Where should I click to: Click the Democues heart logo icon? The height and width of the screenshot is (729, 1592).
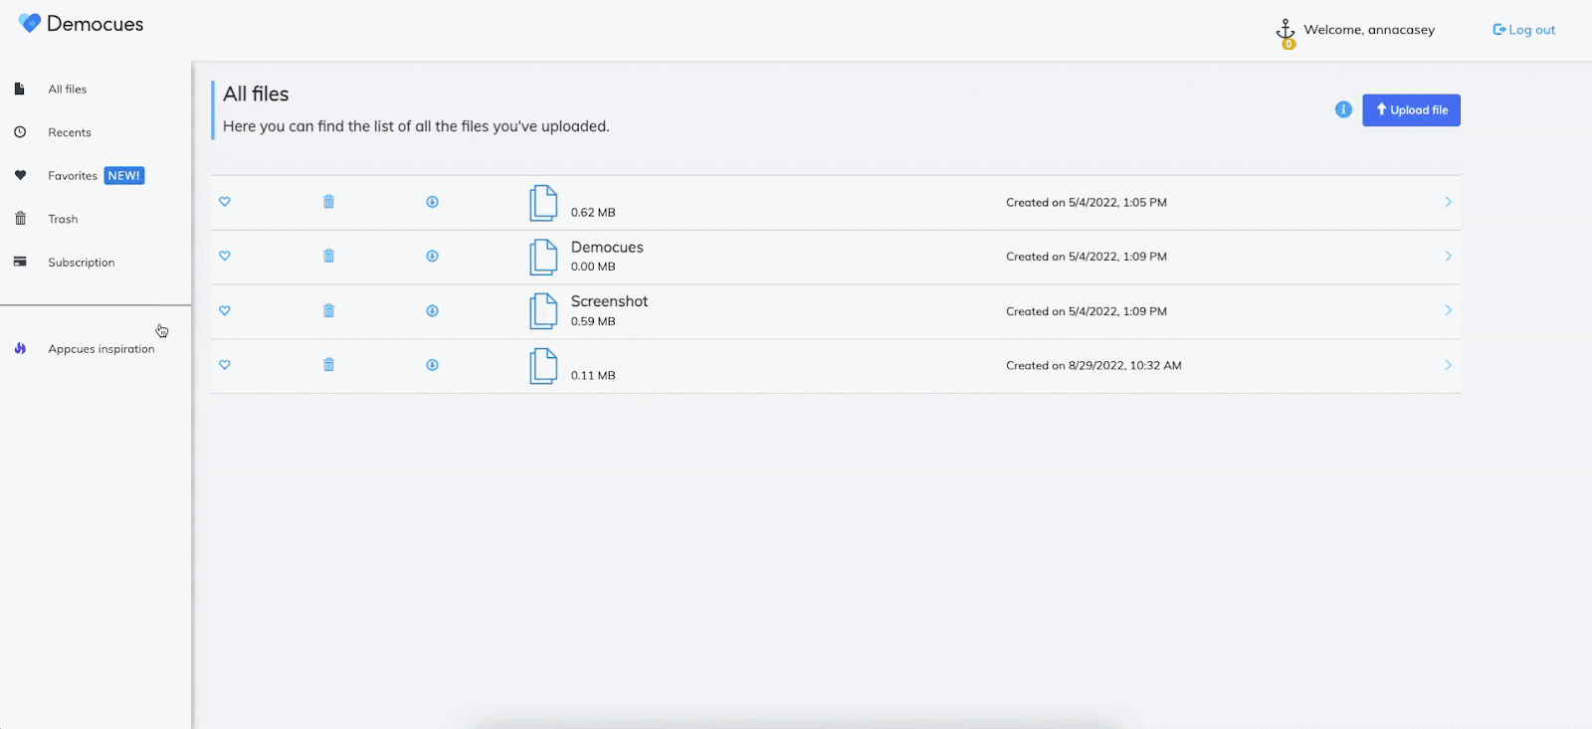click(x=30, y=23)
